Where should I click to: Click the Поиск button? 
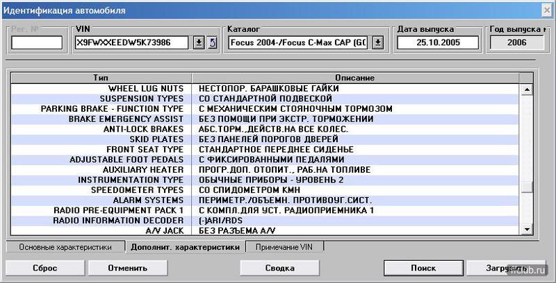pyautogui.click(x=423, y=268)
